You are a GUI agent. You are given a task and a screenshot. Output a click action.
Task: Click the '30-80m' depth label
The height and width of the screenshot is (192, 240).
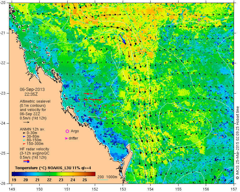tap(33, 136)
